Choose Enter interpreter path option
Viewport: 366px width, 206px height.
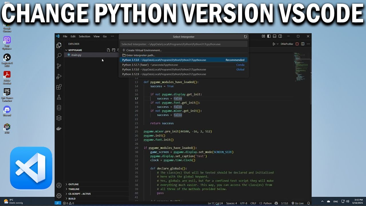[x=183, y=55]
